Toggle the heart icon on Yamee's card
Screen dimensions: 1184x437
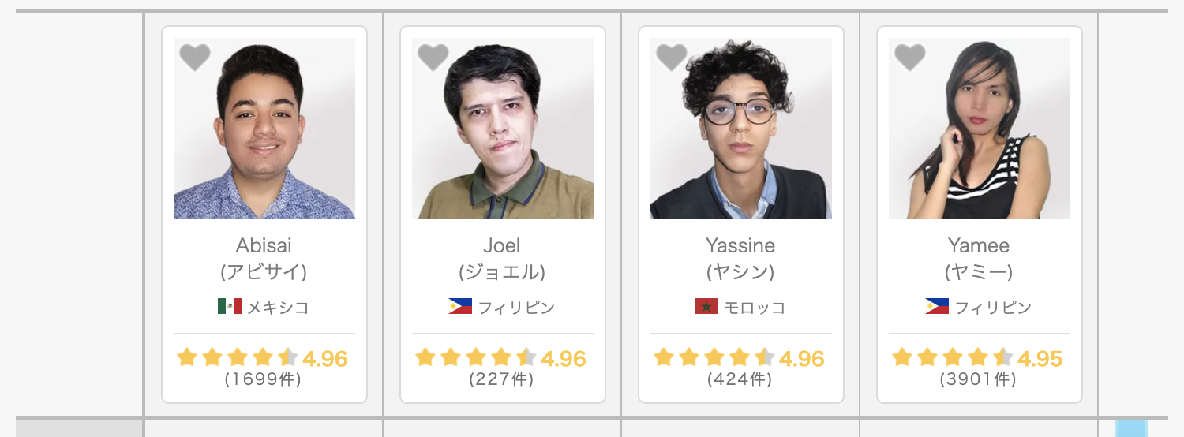[909, 57]
